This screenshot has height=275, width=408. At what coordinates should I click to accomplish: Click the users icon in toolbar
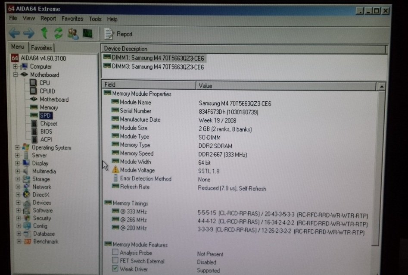point(73,34)
